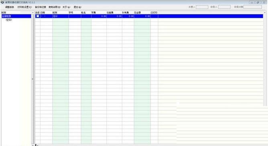Screen dimensions: 268x146
Task: Open the 备份和还原 menu
Action: 41,7
